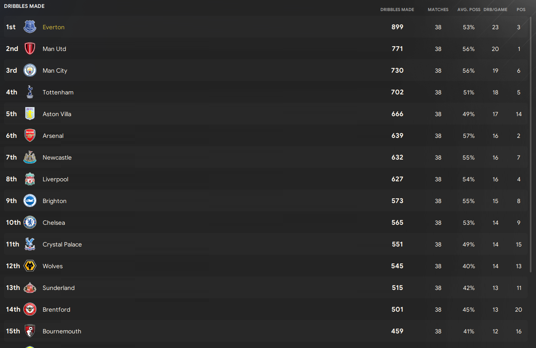Click the Everton club crest
Screen dimensions: 536x348
pyautogui.click(x=30, y=27)
